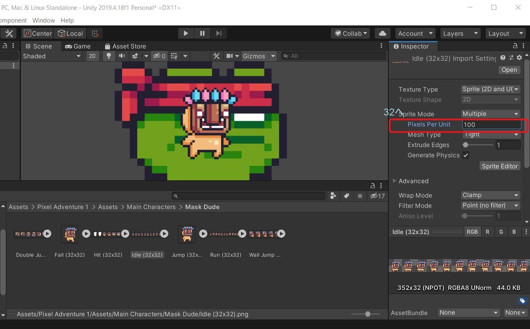The width and height of the screenshot is (530, 329).
Task: Open the Help menu
Action: click(x=67, y=20)
